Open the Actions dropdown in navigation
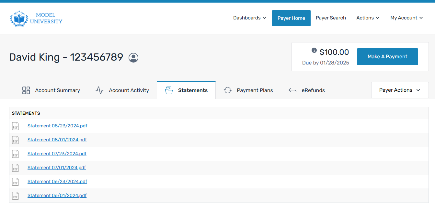This screenshot has height=210, width=435. (368, 18)
